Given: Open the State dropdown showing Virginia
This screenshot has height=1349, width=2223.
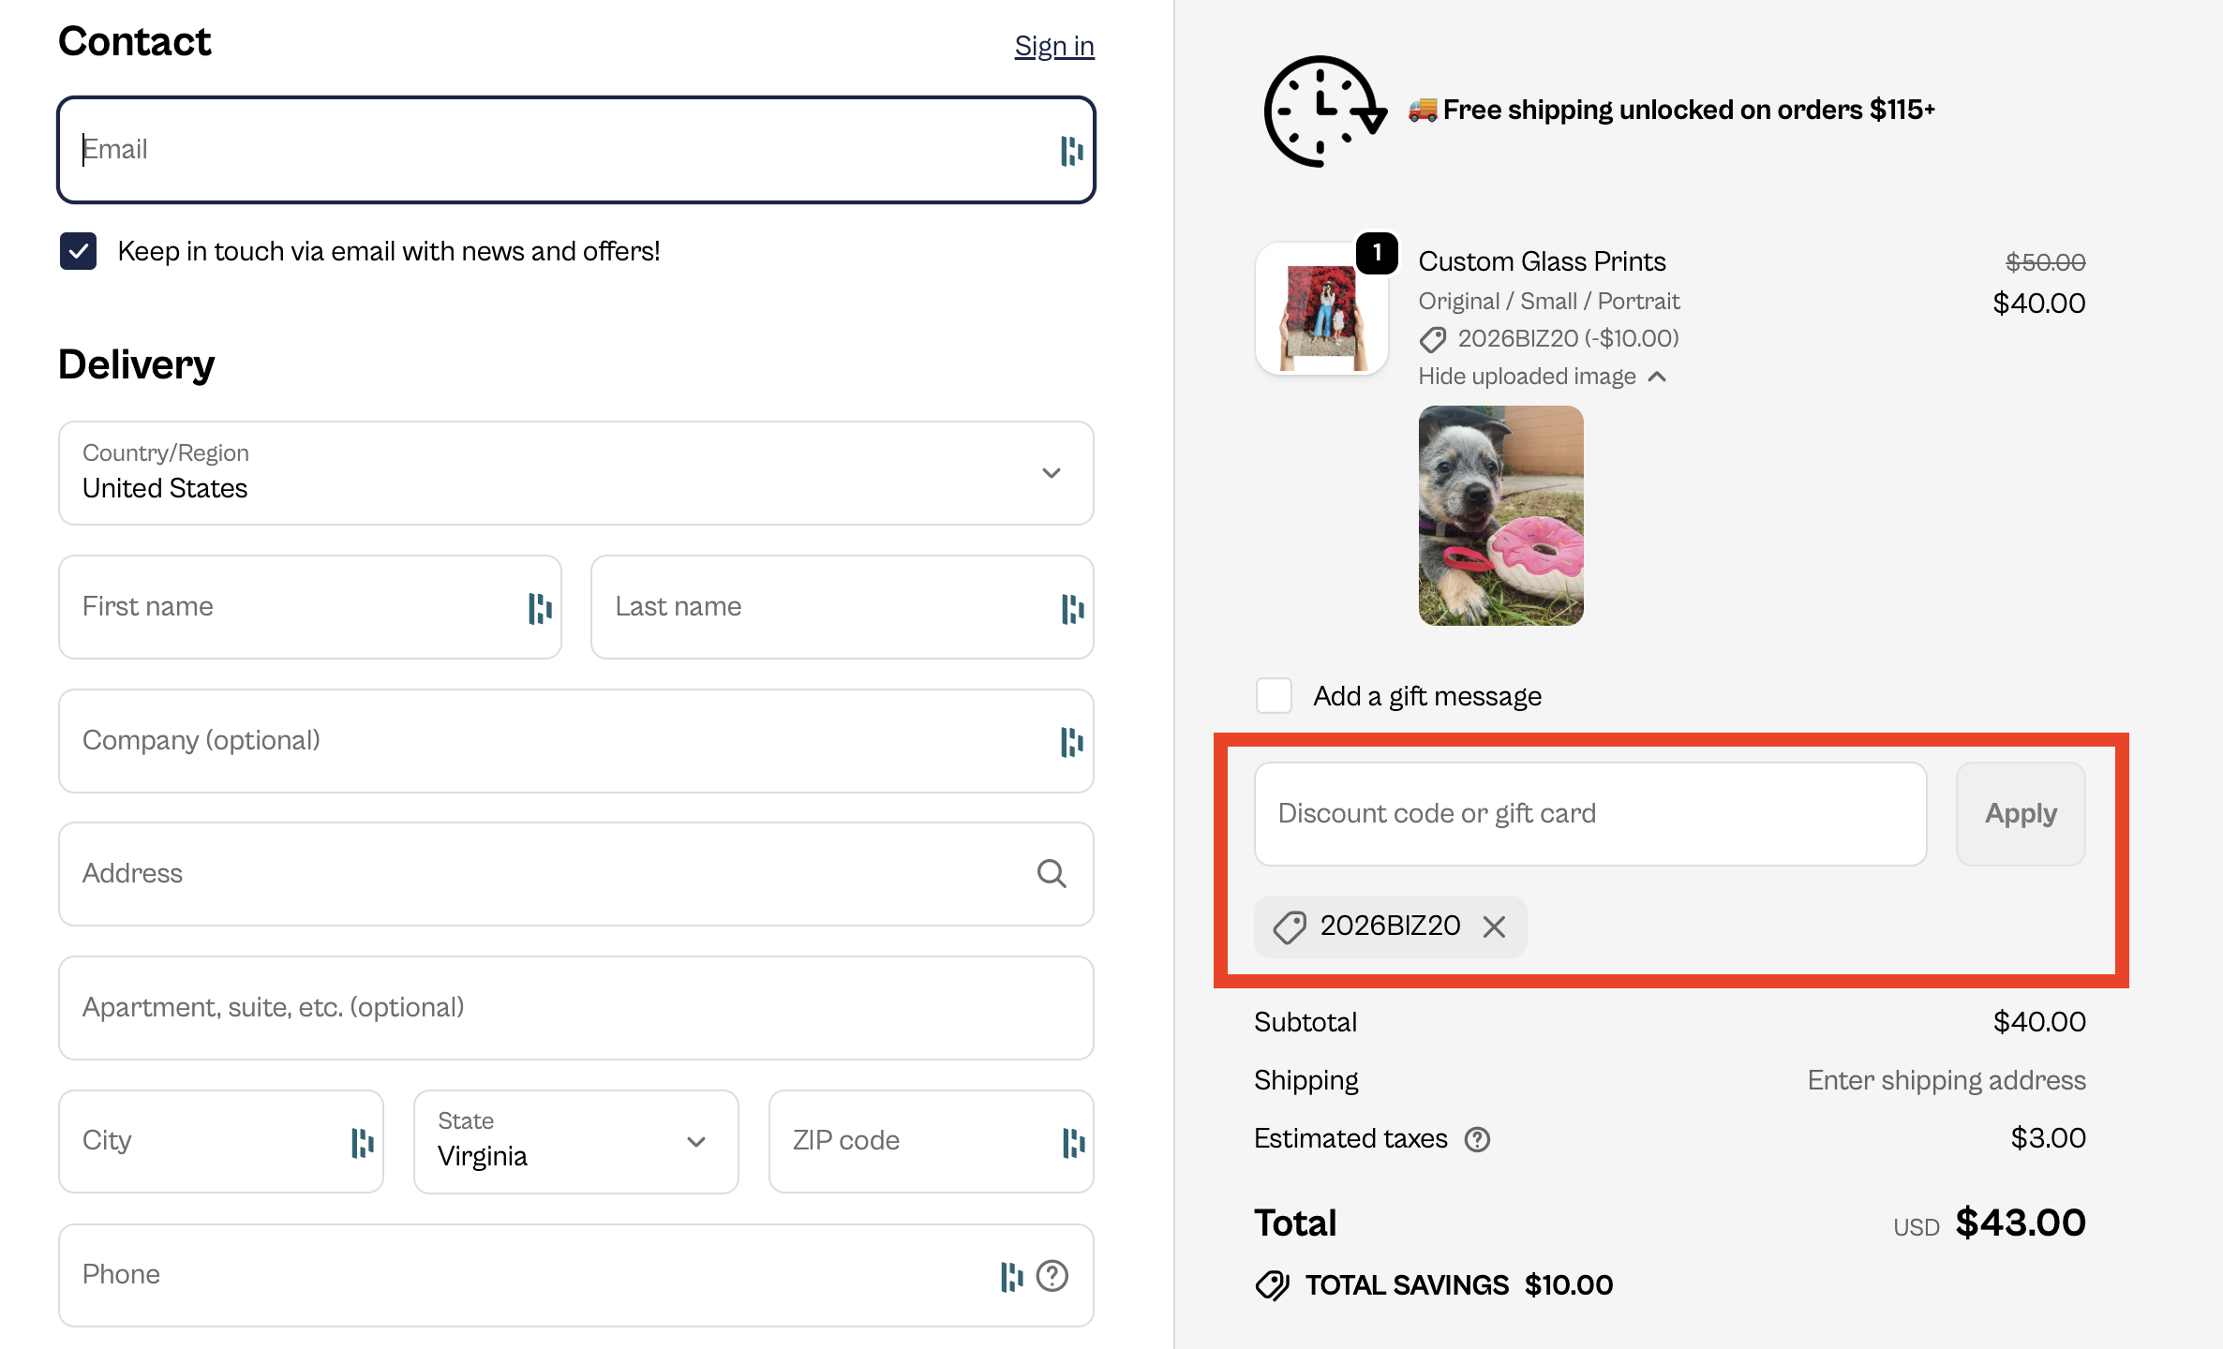Looking at the screenshot, I should click(575, 1142).
